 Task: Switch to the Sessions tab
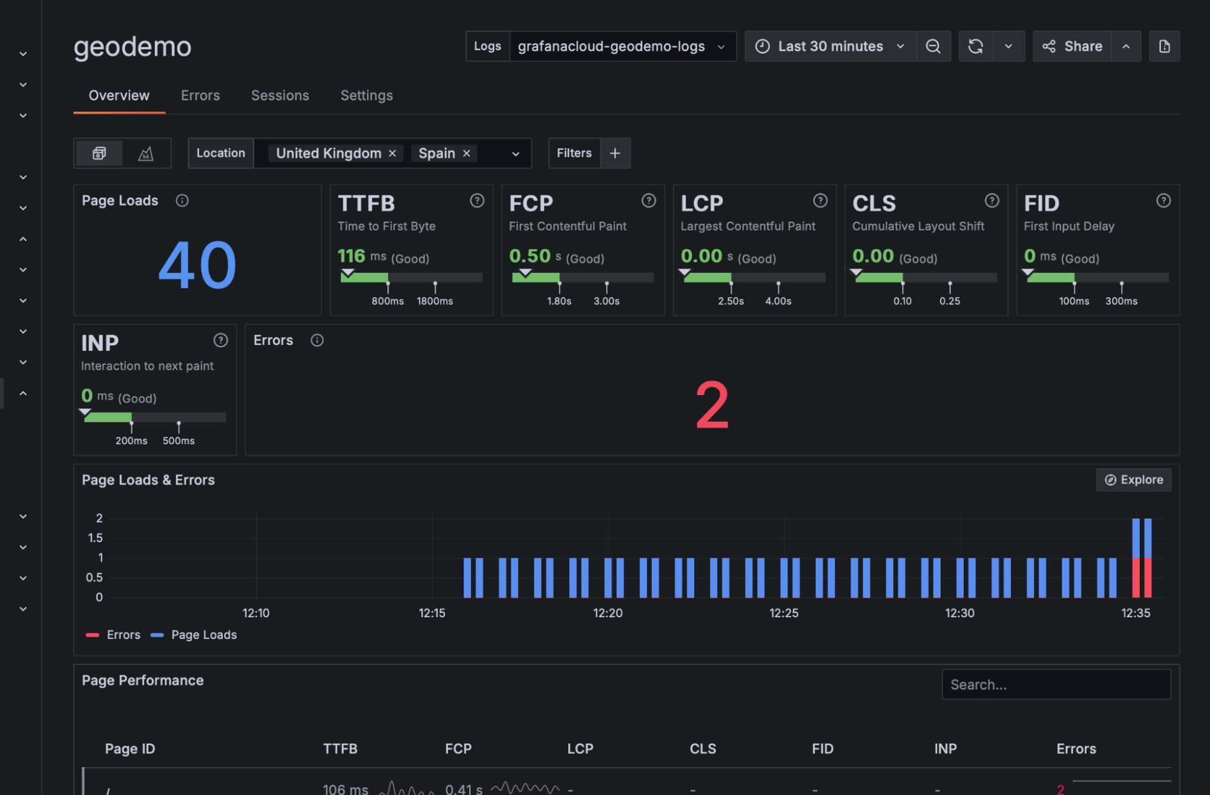(x=280, y=95)
